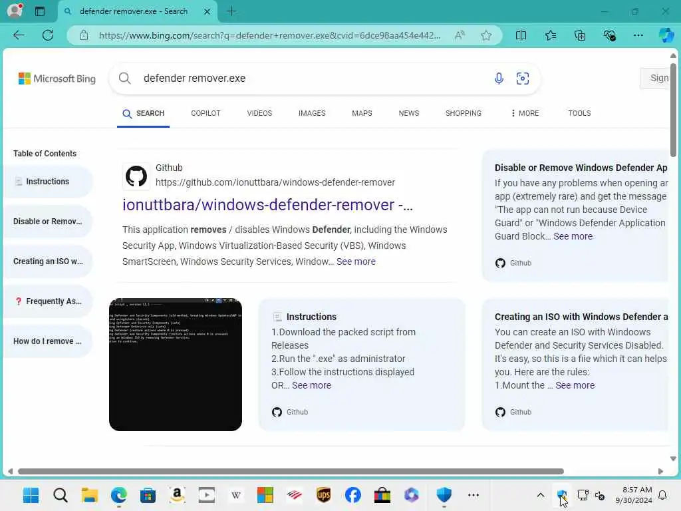The height and width of the screenshot is (511, 681).
Task: Open the terminal screenshot thumbnail
Action: point(176,365)
